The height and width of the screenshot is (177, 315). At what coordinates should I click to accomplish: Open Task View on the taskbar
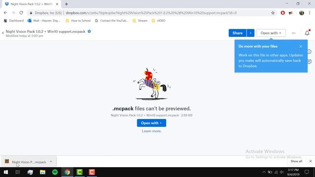18,172
